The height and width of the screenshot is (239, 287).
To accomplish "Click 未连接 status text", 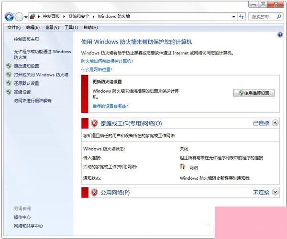I will point(261,192).
